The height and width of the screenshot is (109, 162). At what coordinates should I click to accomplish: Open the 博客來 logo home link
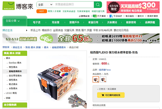pos(18,6)
